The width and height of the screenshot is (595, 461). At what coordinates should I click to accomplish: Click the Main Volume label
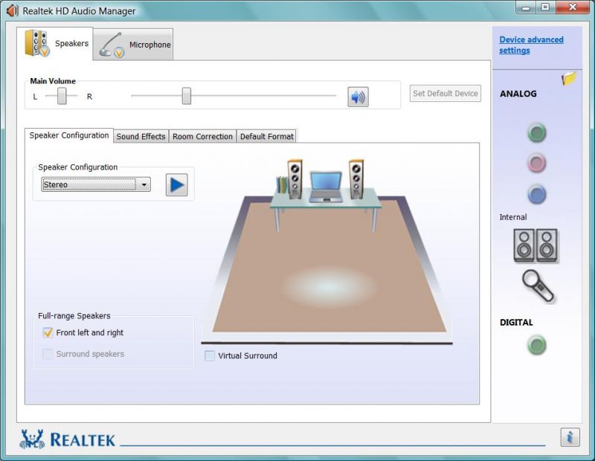coord(53,81)
